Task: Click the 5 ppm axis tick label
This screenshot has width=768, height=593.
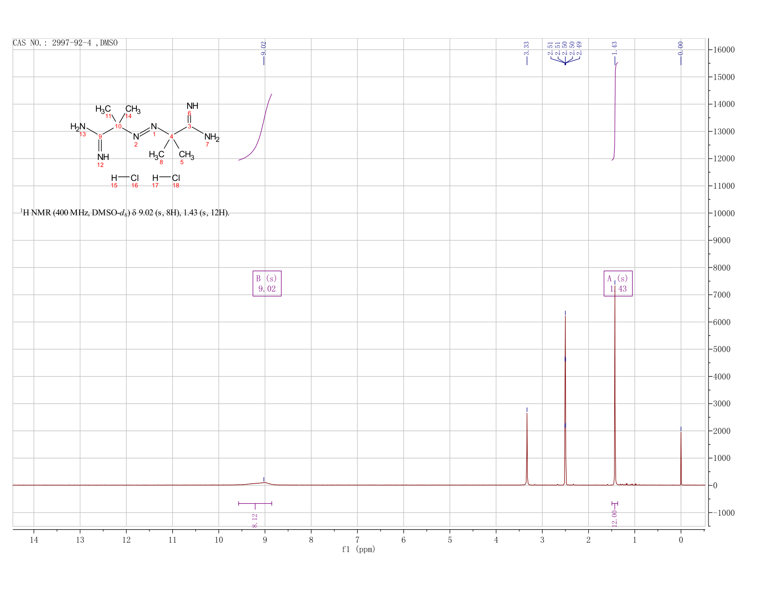Action: pyautogui.click(x=450, y=540)
